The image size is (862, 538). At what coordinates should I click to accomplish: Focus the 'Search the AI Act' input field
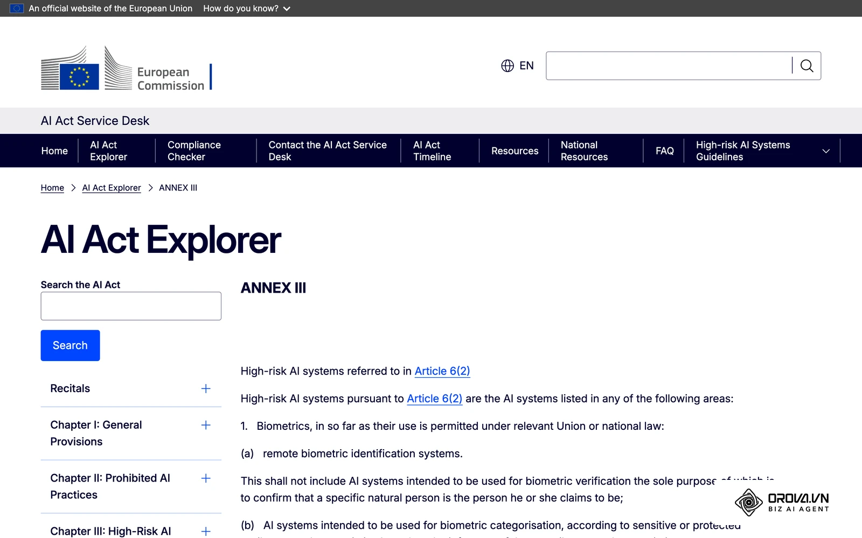[x=131, y=306]
